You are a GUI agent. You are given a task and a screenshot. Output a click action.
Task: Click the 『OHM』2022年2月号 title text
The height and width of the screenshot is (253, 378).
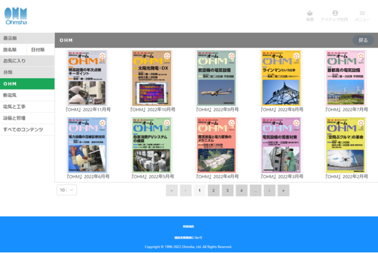coord(347,177)
